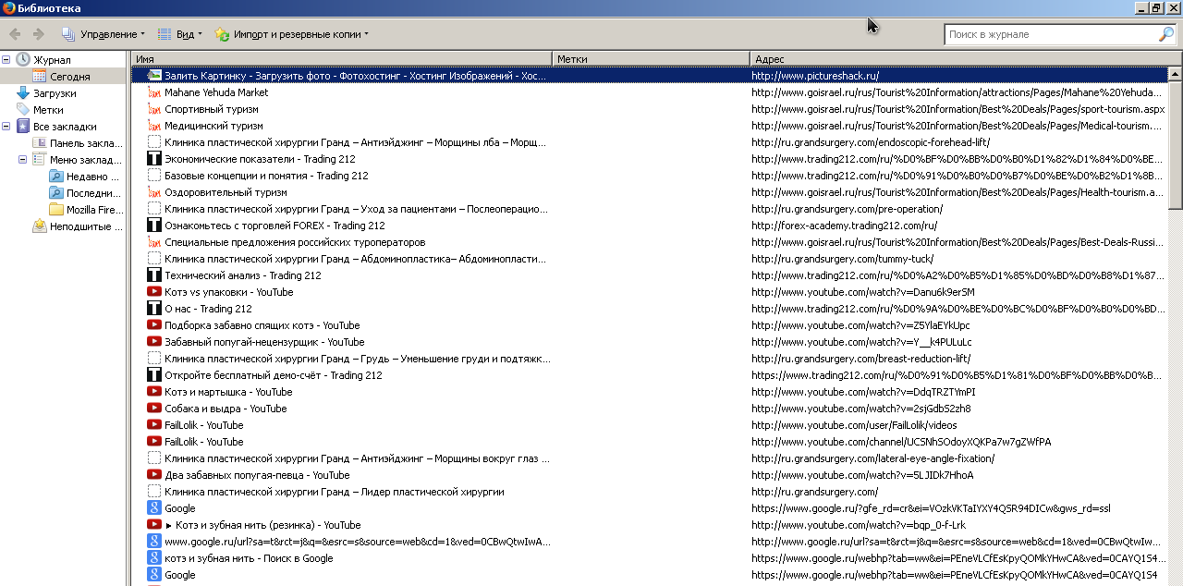The height and width of the screenshot is (586, 1183).
Task: Open the Вид dropdown menu
Action: coord(179,34)
